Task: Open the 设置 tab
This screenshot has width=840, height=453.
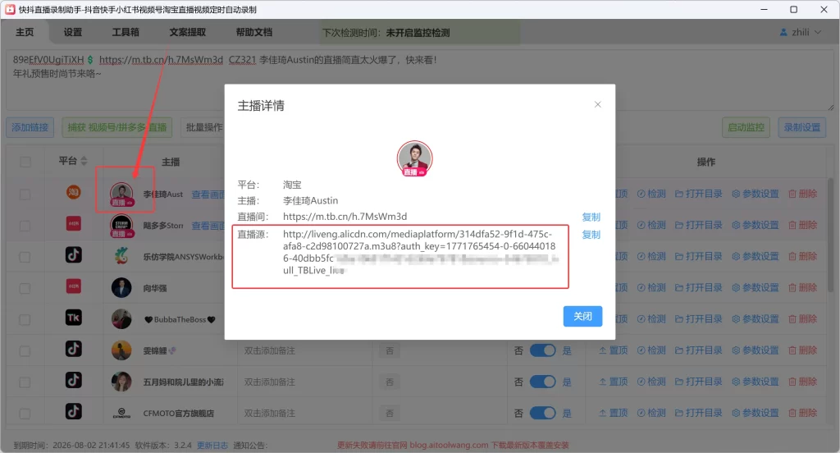Action: [x=73, y=32]
